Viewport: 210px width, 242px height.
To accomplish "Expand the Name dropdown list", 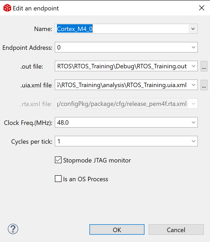I will point(193,29).
